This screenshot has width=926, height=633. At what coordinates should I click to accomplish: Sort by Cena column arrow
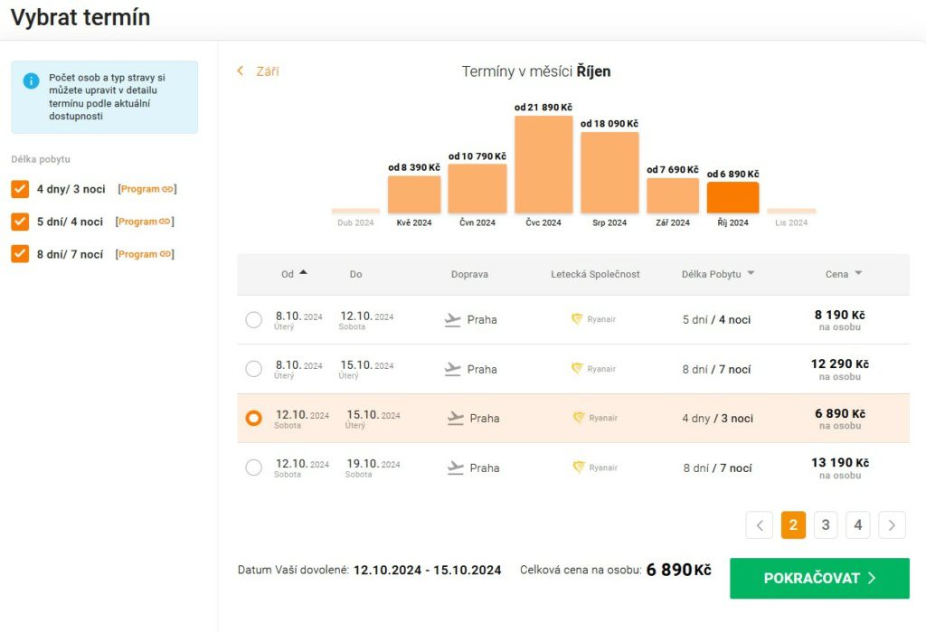pos(858,273)
